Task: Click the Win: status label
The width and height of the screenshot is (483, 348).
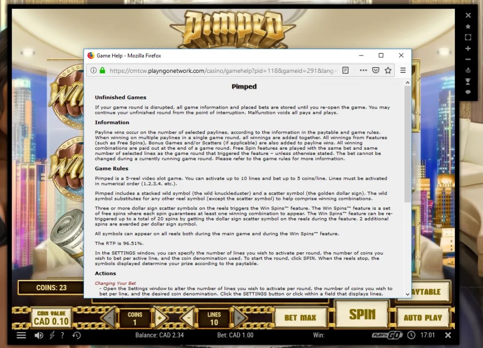Action: (319, 335)
